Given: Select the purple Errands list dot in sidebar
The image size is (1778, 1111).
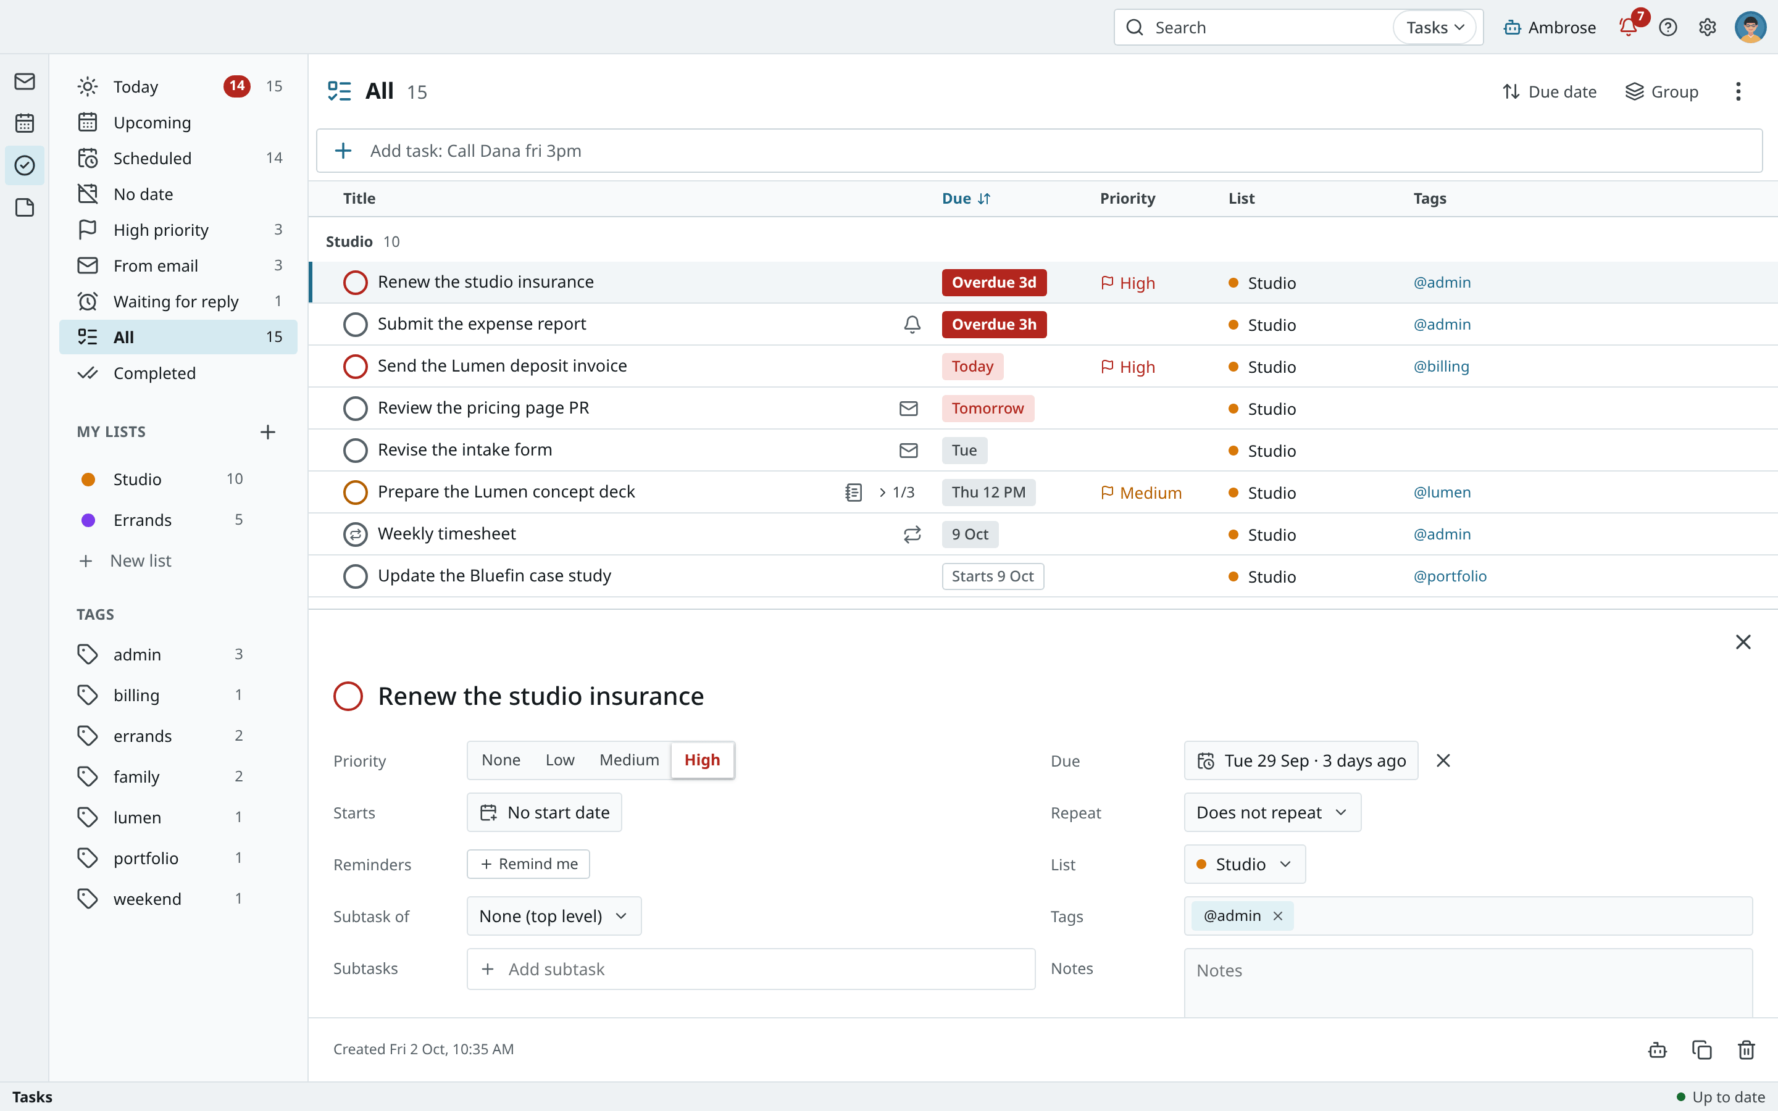Looking at the screenshot, I should (x=88, y=520).
